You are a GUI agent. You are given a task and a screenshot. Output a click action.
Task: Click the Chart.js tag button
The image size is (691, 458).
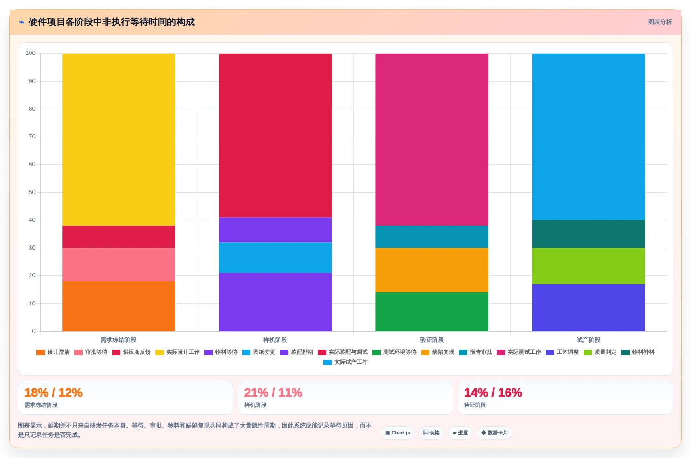click(398, 433)
